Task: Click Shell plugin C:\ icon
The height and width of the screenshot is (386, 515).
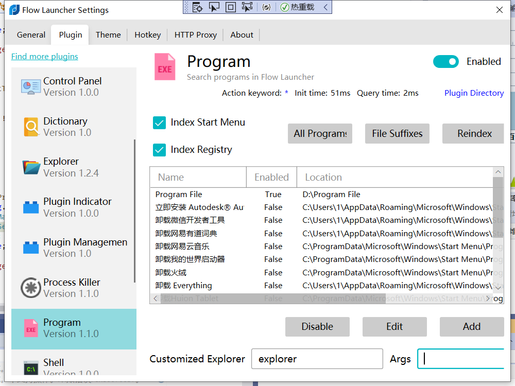Action: [x=31, y=369]
